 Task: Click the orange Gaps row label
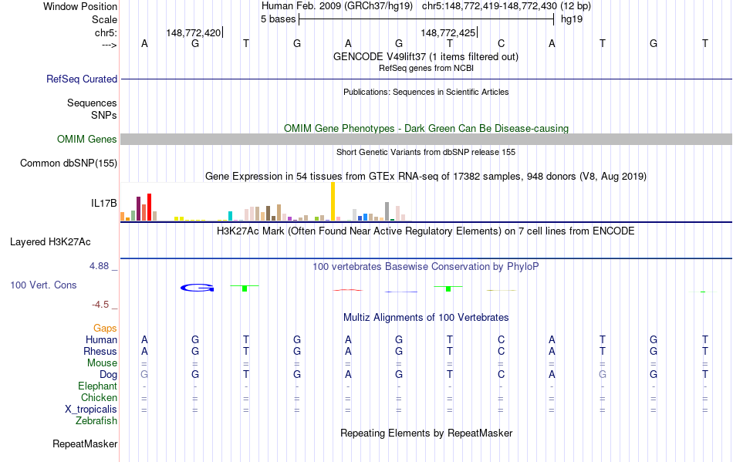click(x=105, y=329)
